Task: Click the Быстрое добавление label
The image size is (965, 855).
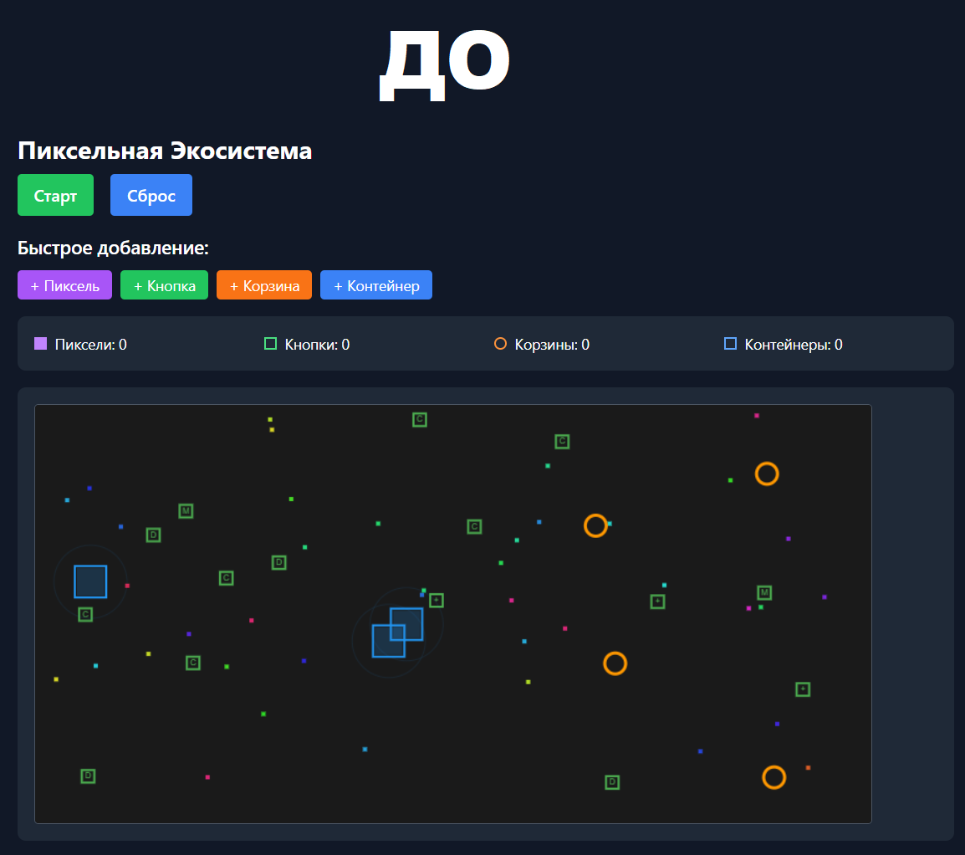Action: (x=112, y=248)
